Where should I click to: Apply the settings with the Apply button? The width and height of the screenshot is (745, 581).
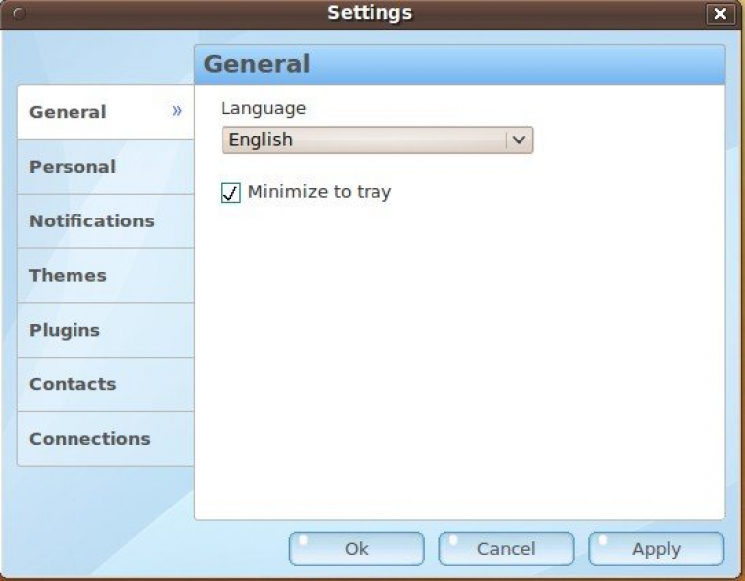[657, 549]
